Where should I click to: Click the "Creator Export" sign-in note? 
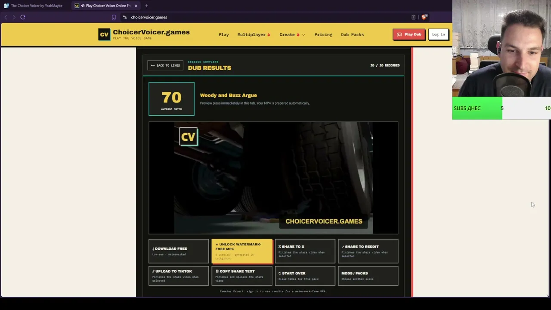coord(273,291)
